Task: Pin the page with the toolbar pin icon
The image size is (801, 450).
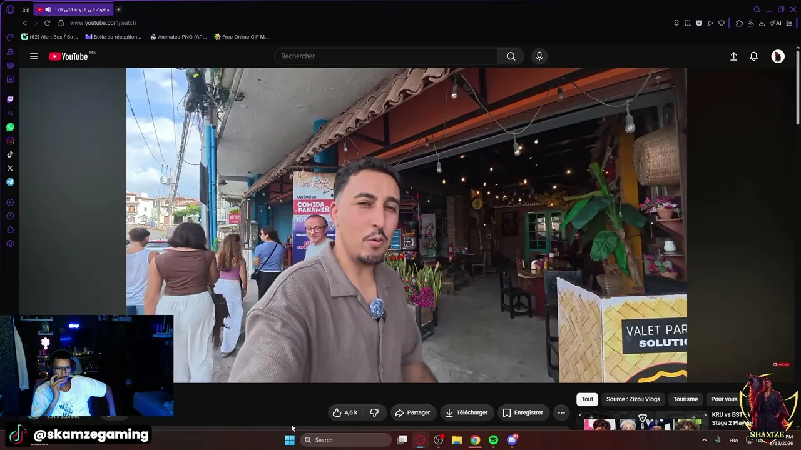Action: click(676, 23)
